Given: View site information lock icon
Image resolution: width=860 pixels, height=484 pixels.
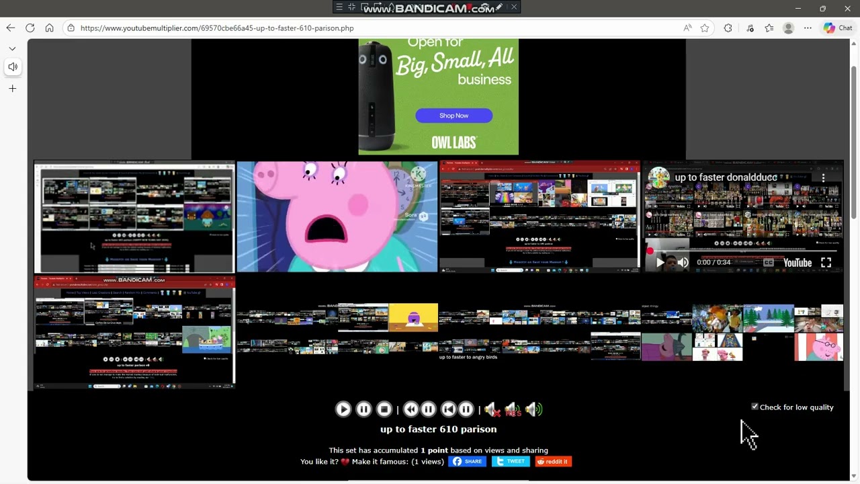Looking at the screenshot, I should click(x=71, y=28).
